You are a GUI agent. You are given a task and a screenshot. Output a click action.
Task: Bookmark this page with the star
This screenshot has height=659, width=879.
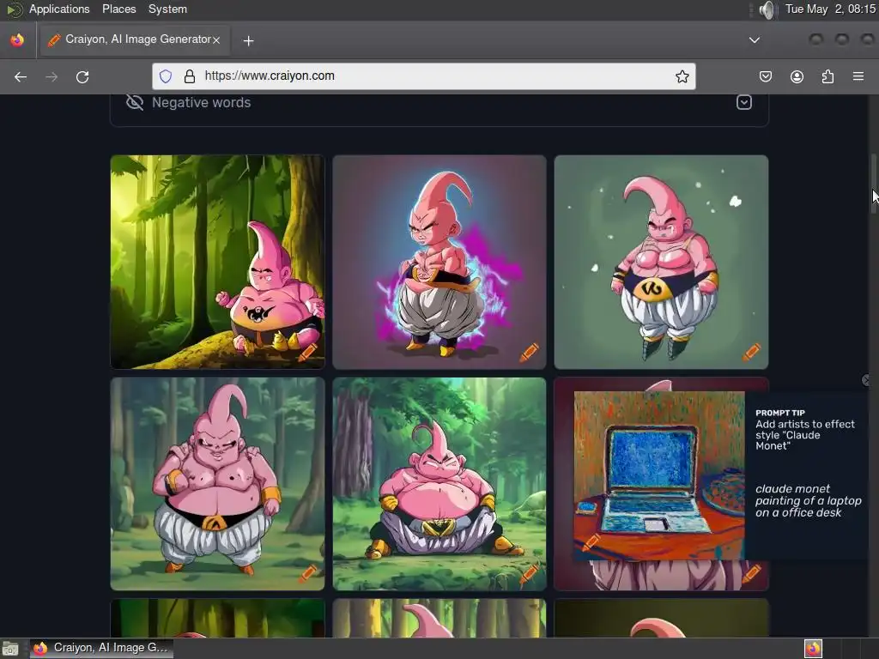tap(682, 76)
